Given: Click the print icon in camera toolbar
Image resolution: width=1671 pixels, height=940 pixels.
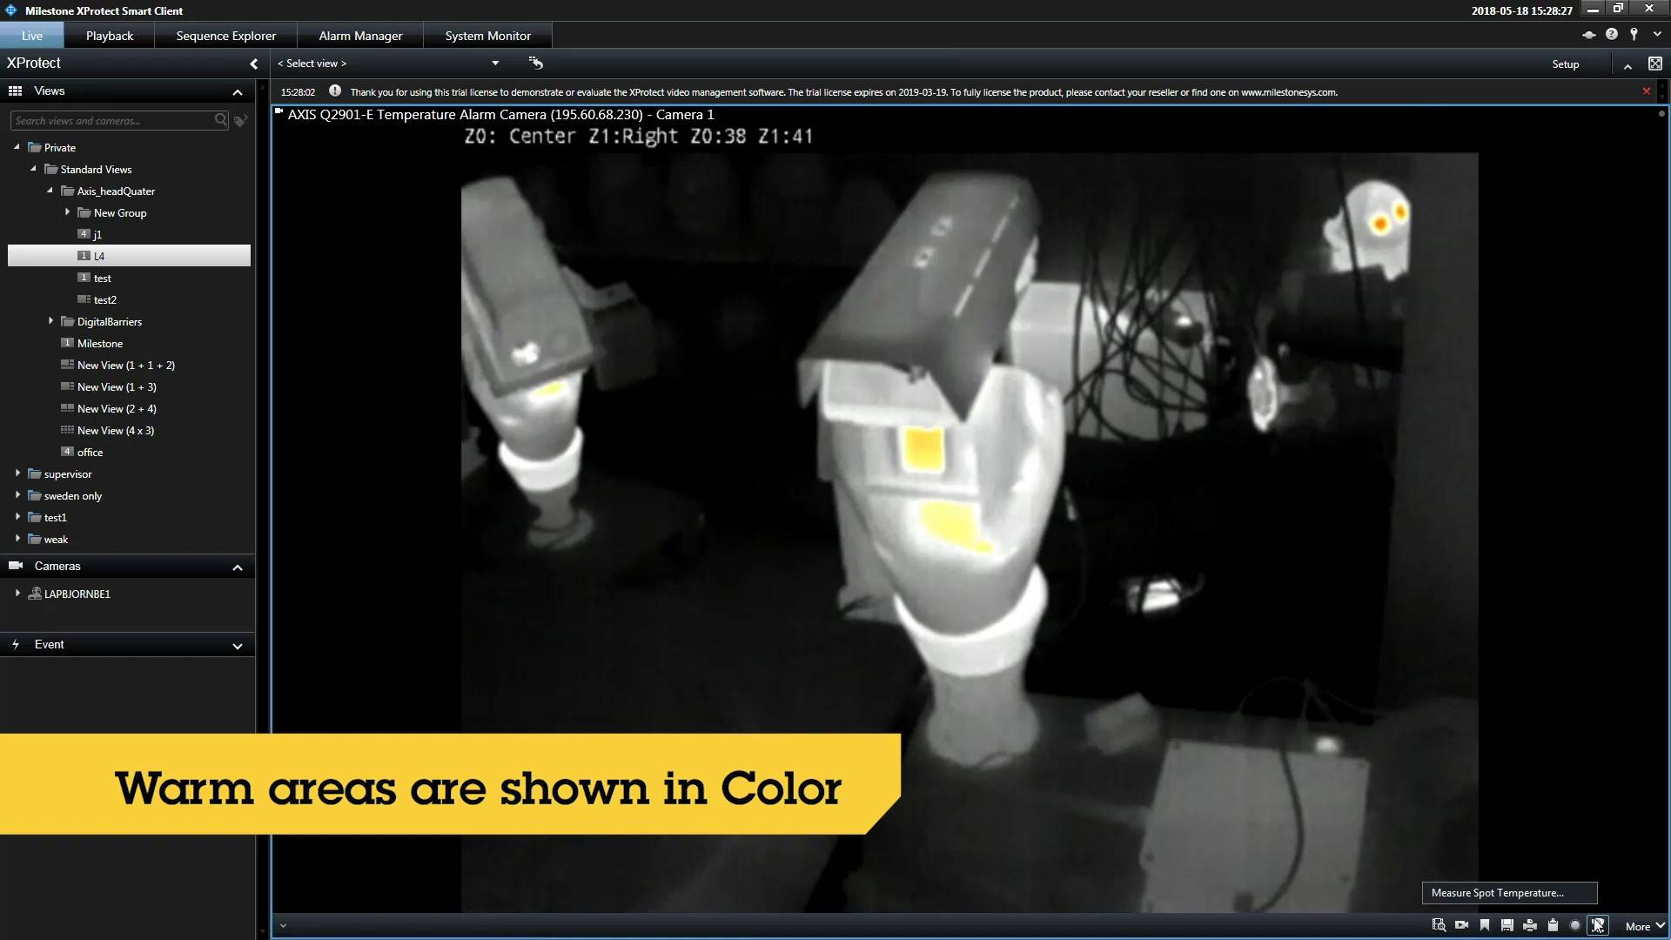Looking at the screenshot, I should click(1530, 925).
